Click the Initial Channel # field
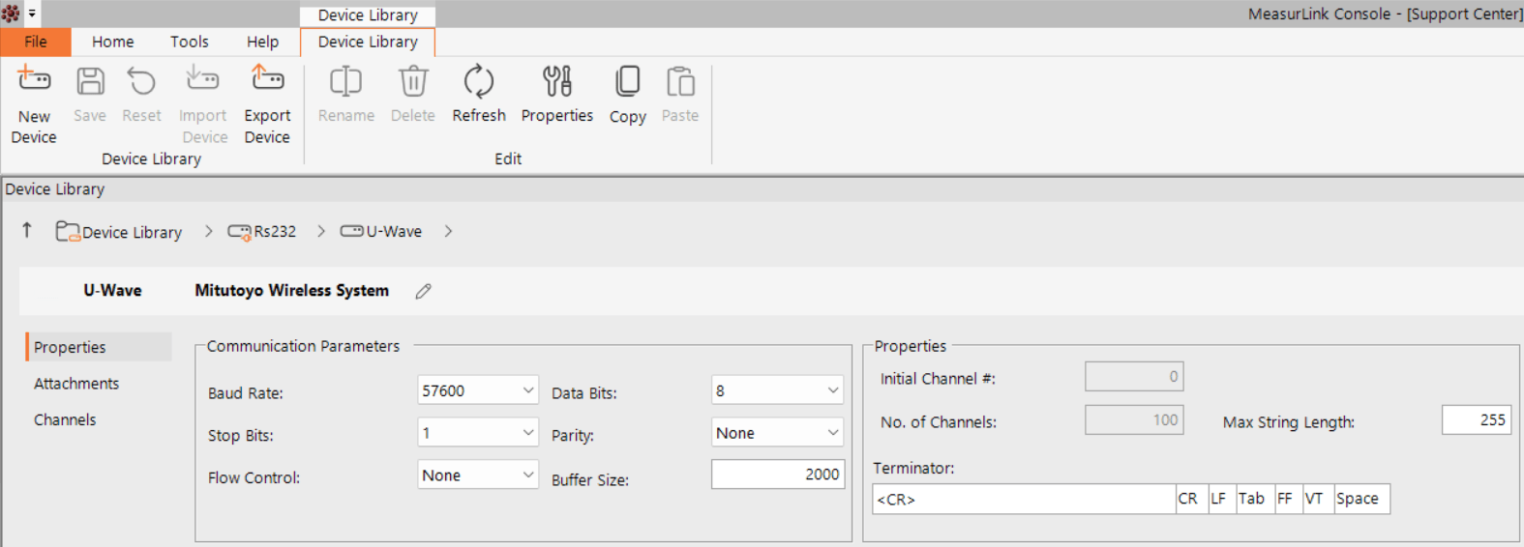The image size is (1524, 547). [1134, 376]
